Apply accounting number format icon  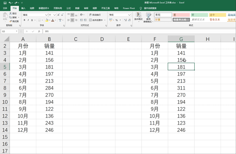coord(111,20)
